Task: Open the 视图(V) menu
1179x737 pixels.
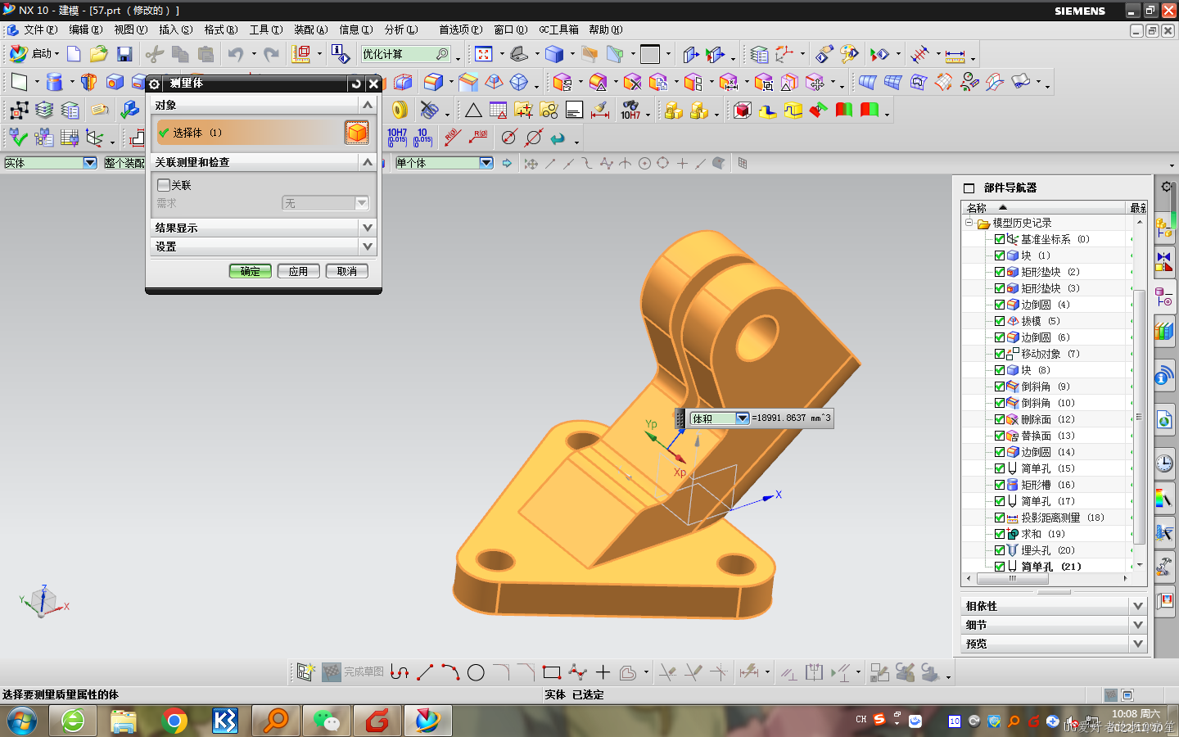Action: (x=130, y=29)
